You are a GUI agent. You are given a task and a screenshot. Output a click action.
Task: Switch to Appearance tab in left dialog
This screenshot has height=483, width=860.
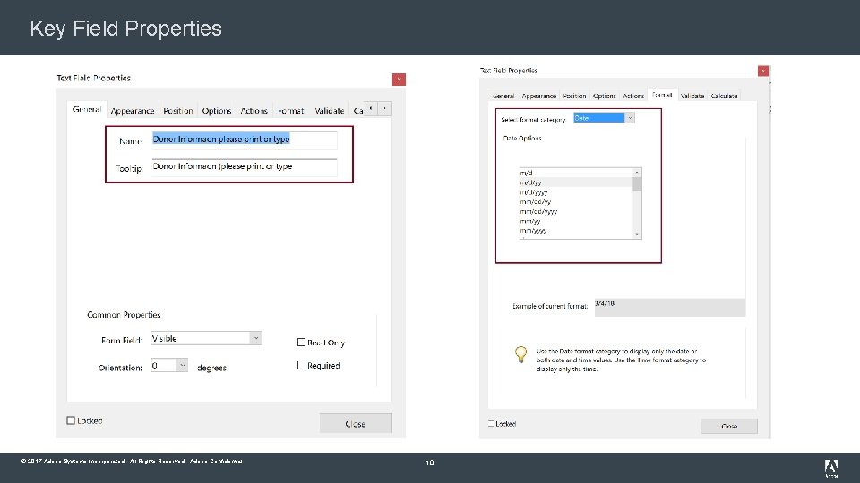[x=133, y=111]
